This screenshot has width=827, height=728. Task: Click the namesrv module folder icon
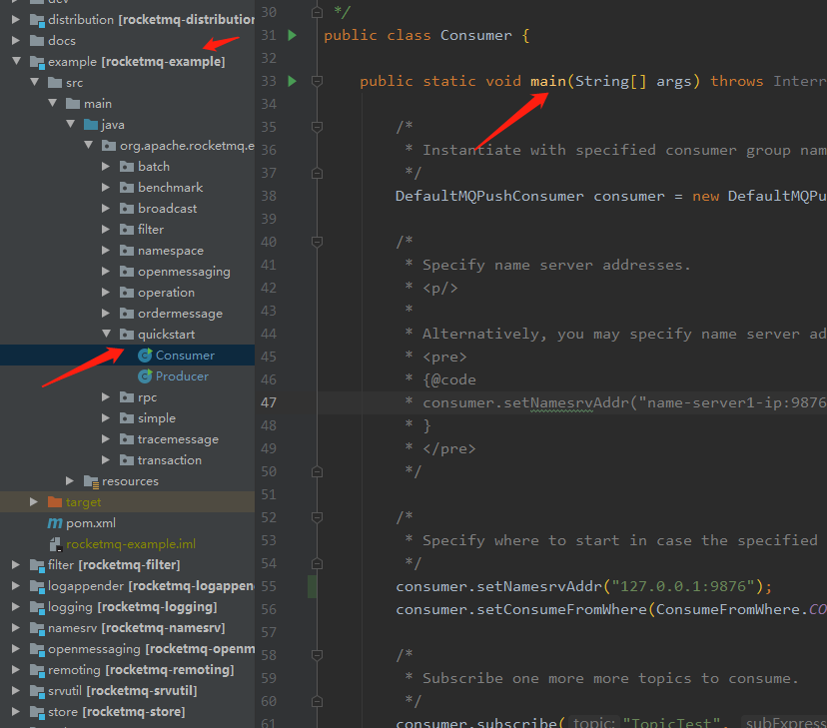pos(37,628)
